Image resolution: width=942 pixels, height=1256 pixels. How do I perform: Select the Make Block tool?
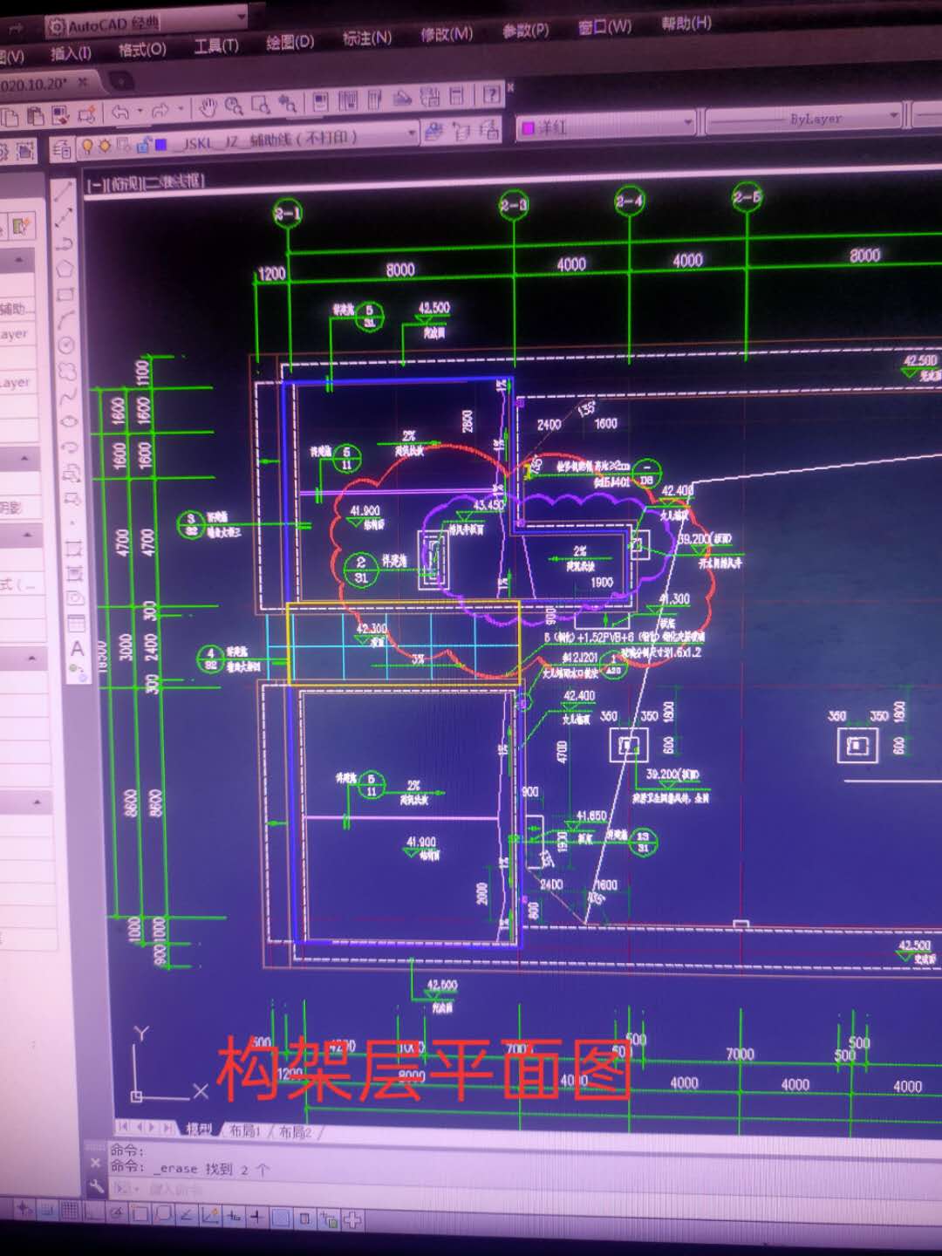tap(72, 498)
